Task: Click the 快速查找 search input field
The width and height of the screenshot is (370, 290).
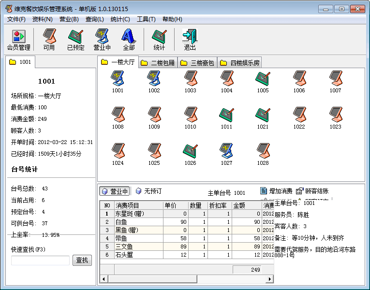Action: 40,261
